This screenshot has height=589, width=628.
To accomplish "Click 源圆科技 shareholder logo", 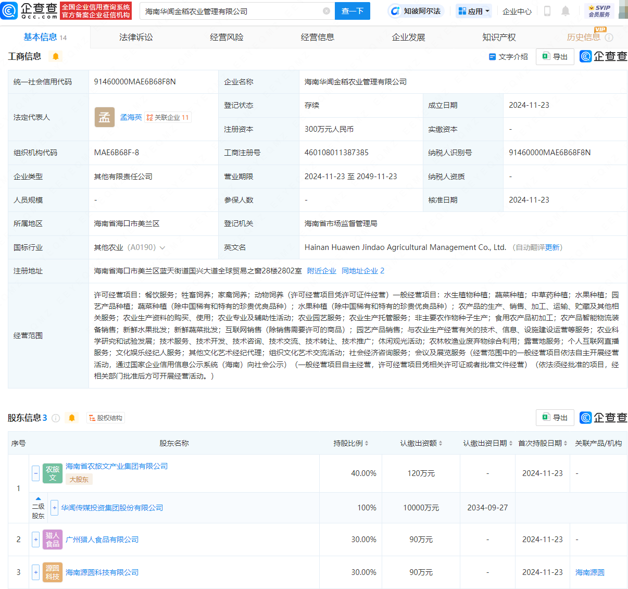I will (x=53, y=572).
